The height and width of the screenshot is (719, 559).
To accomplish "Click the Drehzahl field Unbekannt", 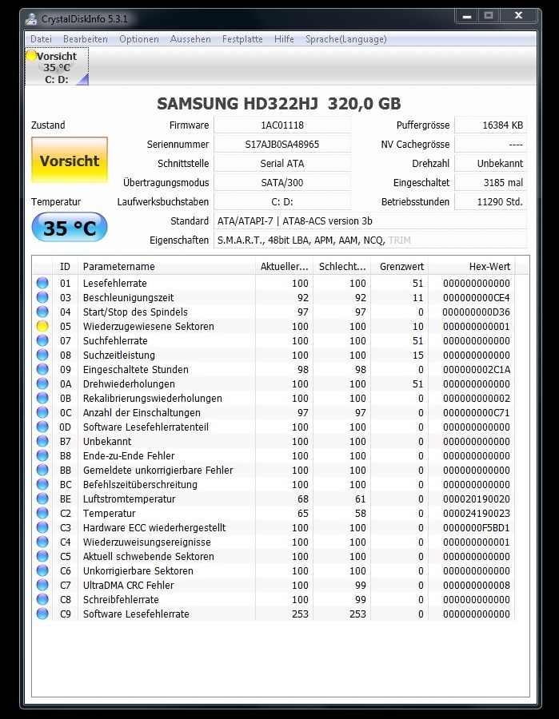I will click(490, 163).
